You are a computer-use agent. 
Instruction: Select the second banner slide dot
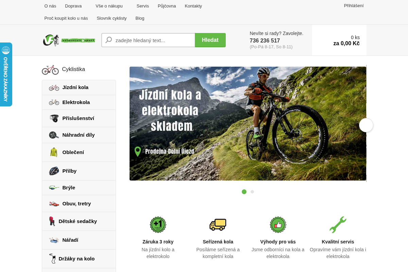(252, 192)
